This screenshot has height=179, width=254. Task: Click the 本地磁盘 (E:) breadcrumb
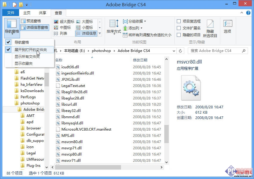click(x=74, y=51)
